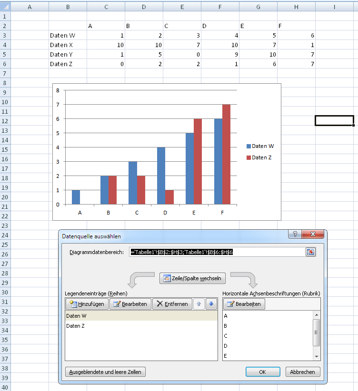
Task: Click the red Daten Z legend swatch in the chart
Action: (249, 157)
